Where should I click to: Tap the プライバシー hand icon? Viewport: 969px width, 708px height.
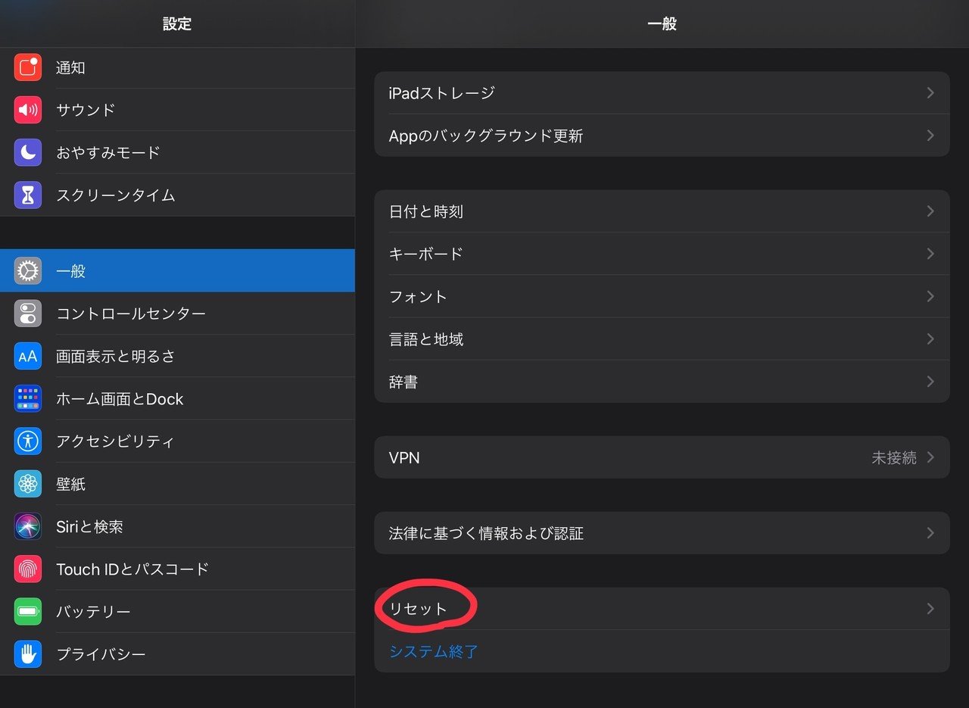coord(28,653)
